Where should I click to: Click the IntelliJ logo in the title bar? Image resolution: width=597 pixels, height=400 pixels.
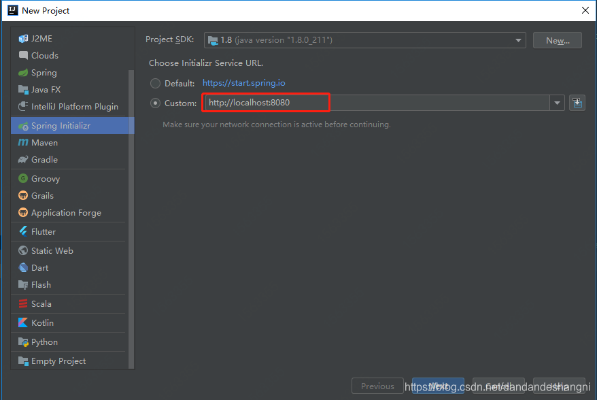(x=12, y=10)
